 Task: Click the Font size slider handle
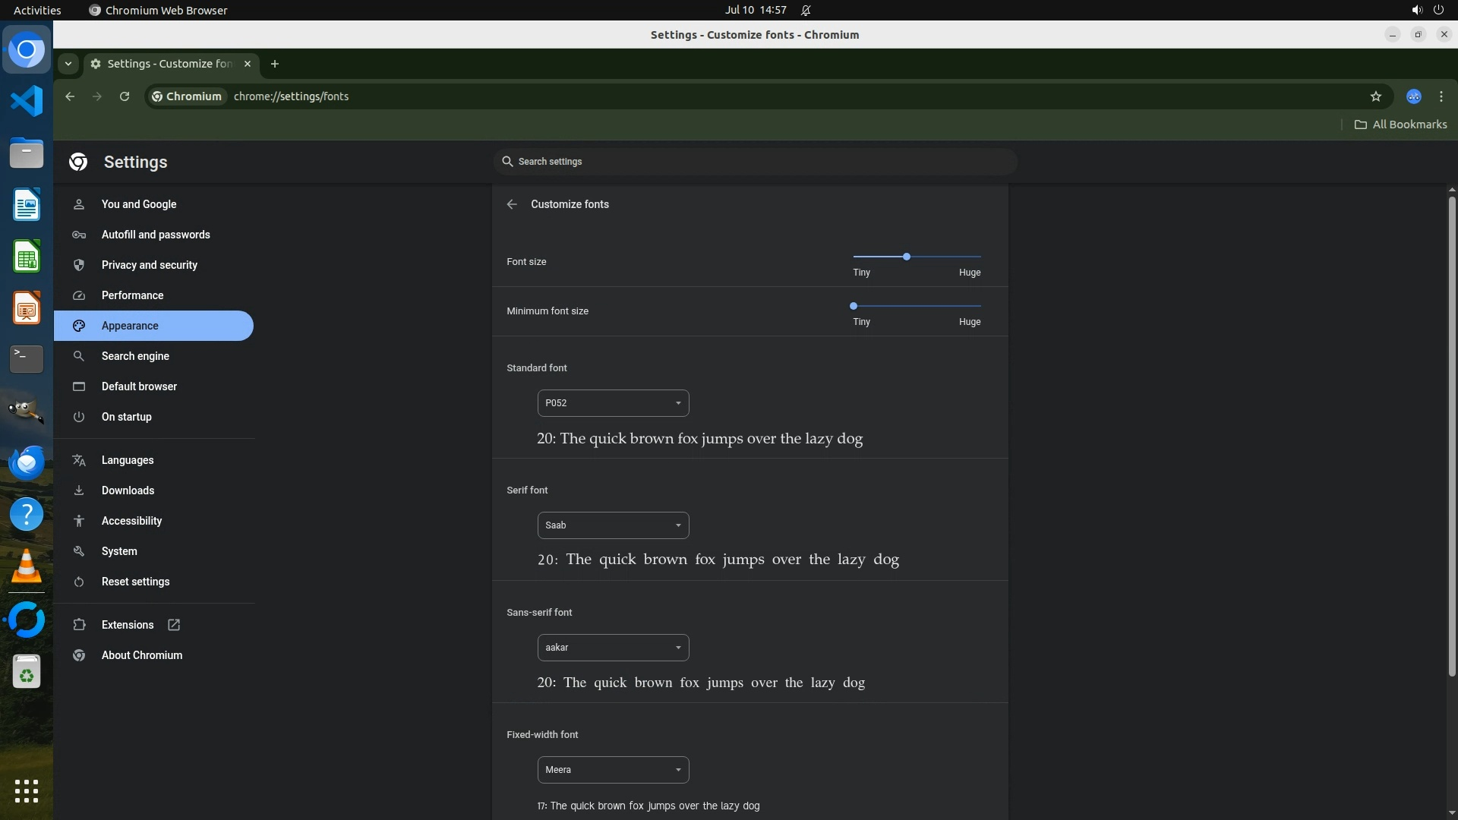tap(906, 257)
